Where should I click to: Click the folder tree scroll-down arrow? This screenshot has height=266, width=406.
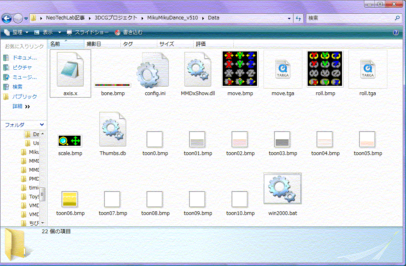pyautogui.click(x=43, y=223)
